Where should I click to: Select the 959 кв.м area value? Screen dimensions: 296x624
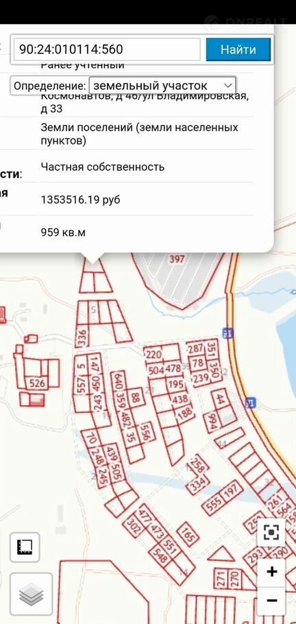point(63,232)
